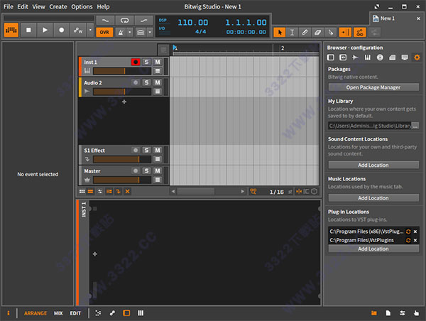The image size is (426, 321).
Task: Switch to the EDIT view
Action: tap(75, 313)
